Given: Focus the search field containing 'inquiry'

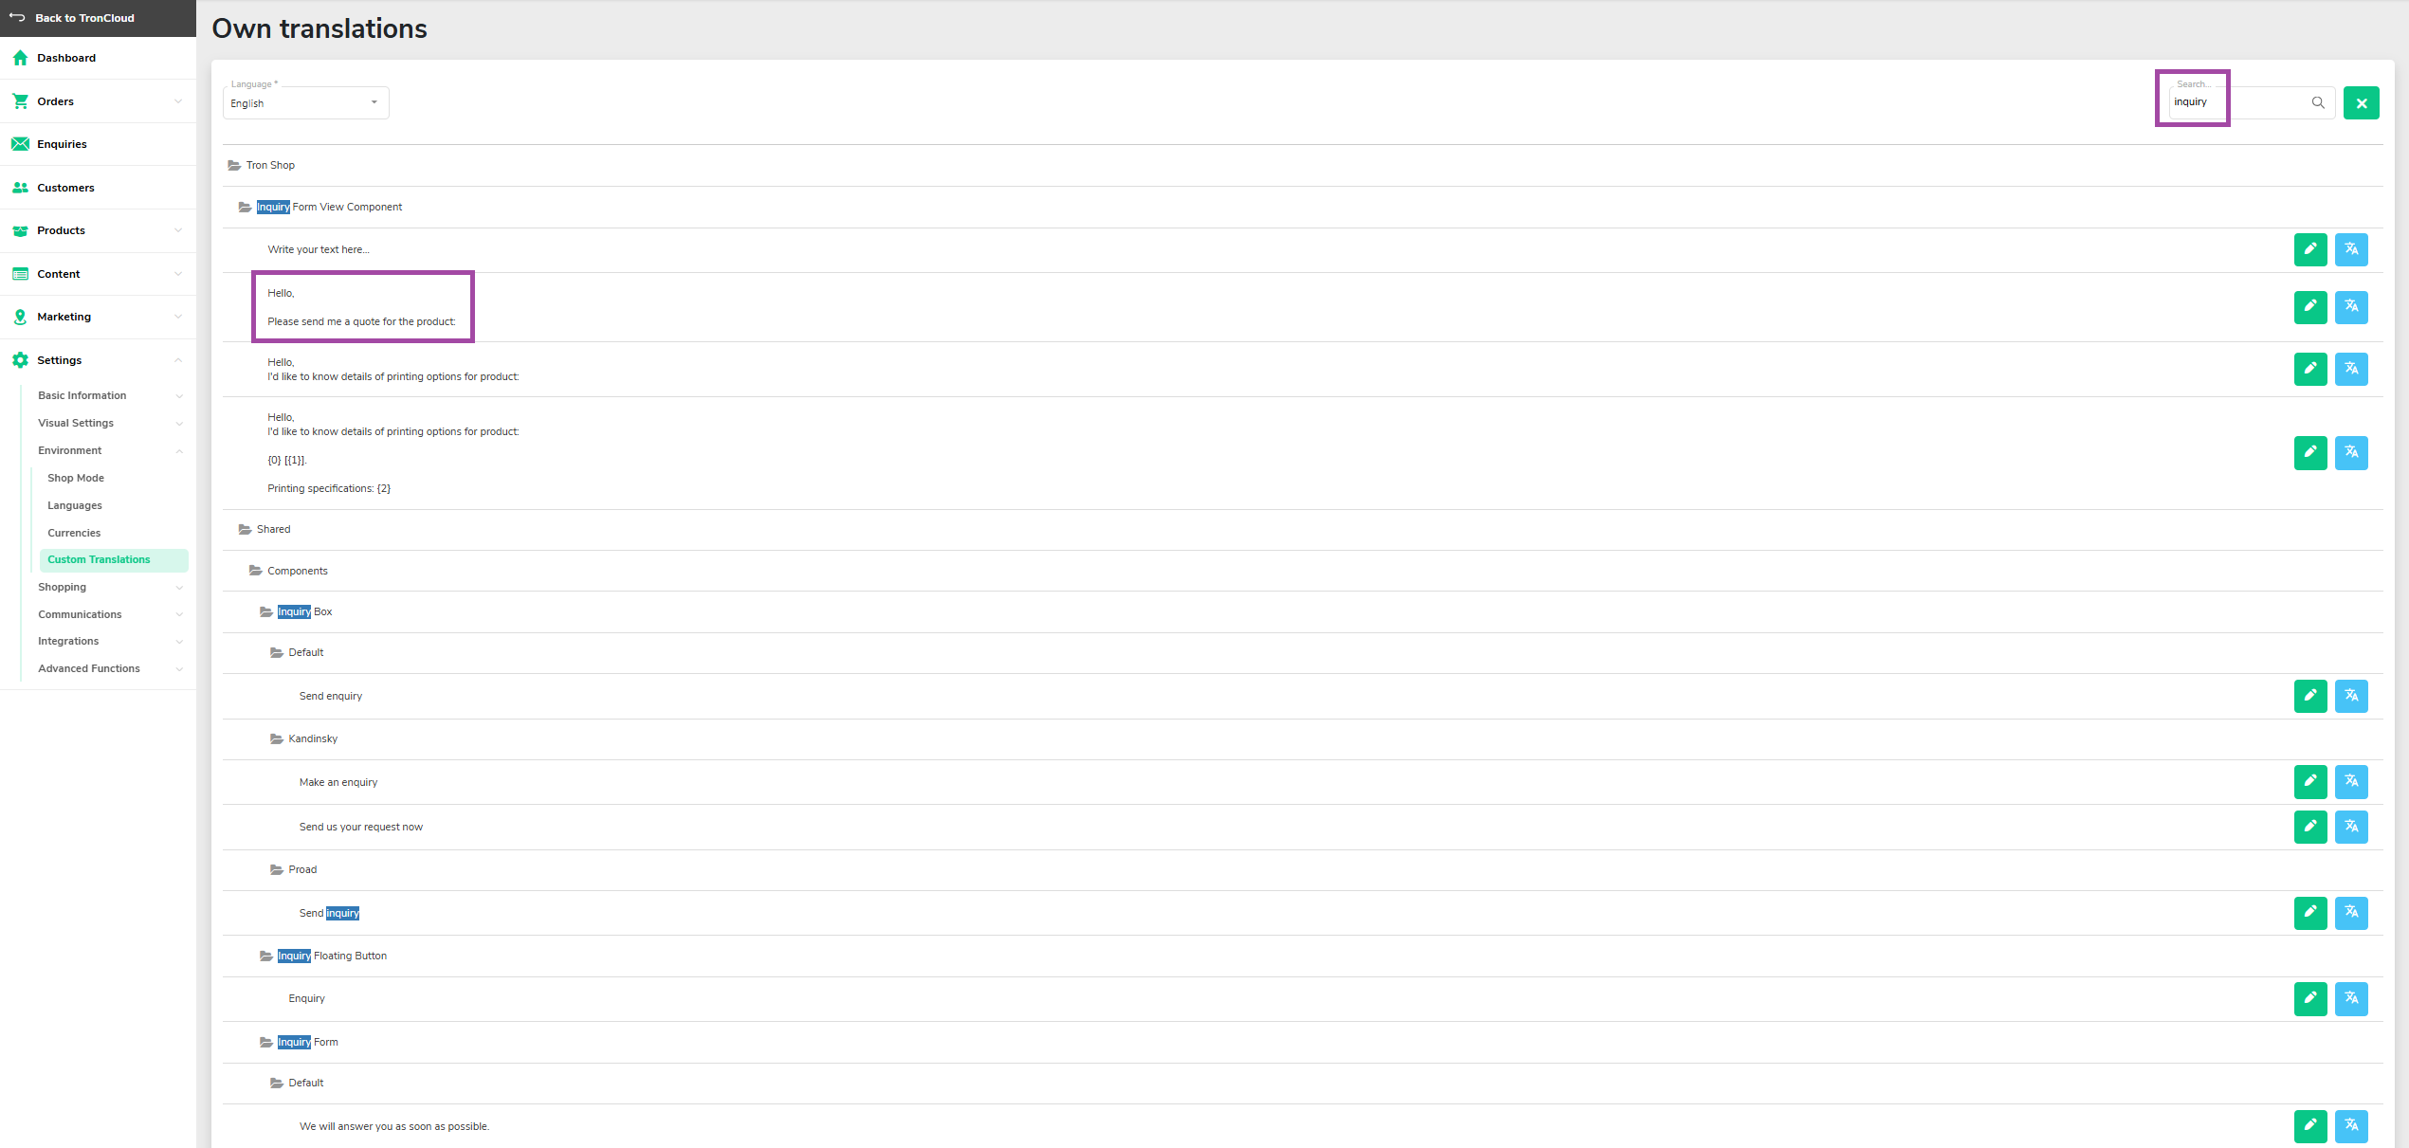Looking at the screenshot, I should tap(2237, 102).
